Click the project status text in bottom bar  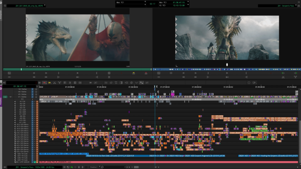coord(35,167)
